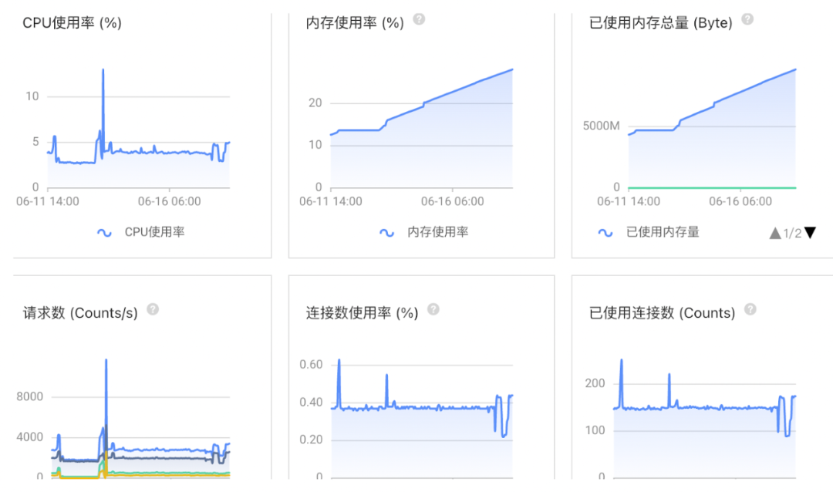
Task: Click the 200 axis label in 已使用连接数 chart
Action: tap(595, 383)
